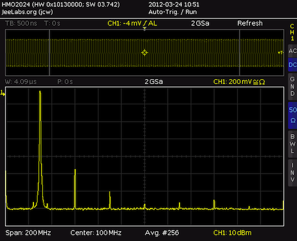Click the date '2012-03-24 10:51'
Screen dimensions: 297x241
[174, 4]
